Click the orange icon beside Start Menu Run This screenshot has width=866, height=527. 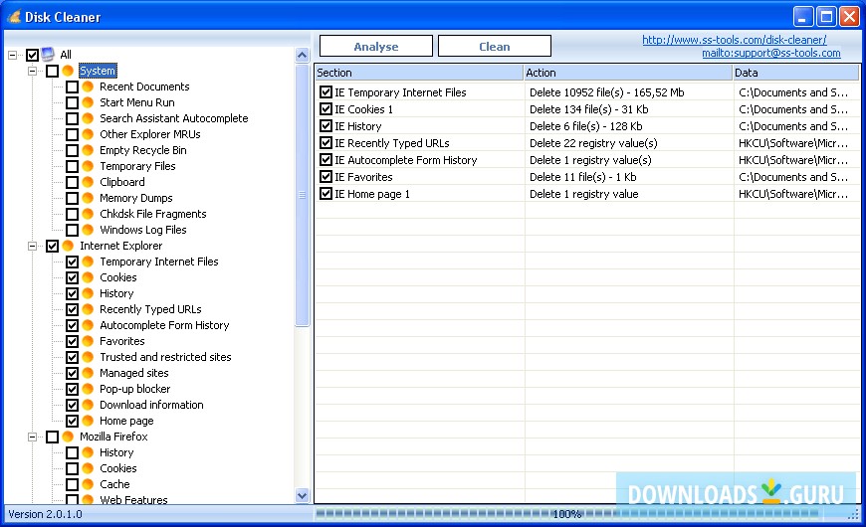(x=88, y=102)
